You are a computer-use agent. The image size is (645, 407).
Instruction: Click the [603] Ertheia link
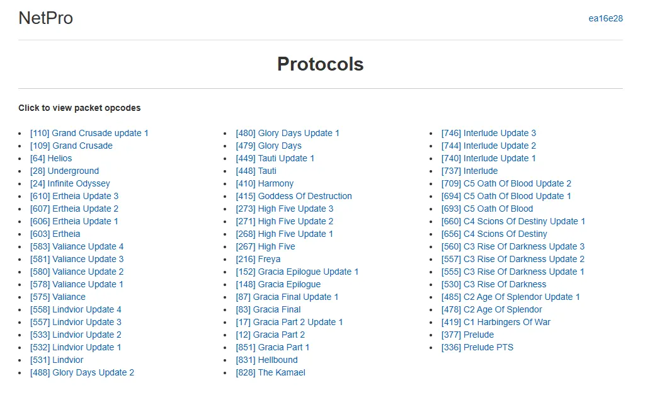point(55,234)
